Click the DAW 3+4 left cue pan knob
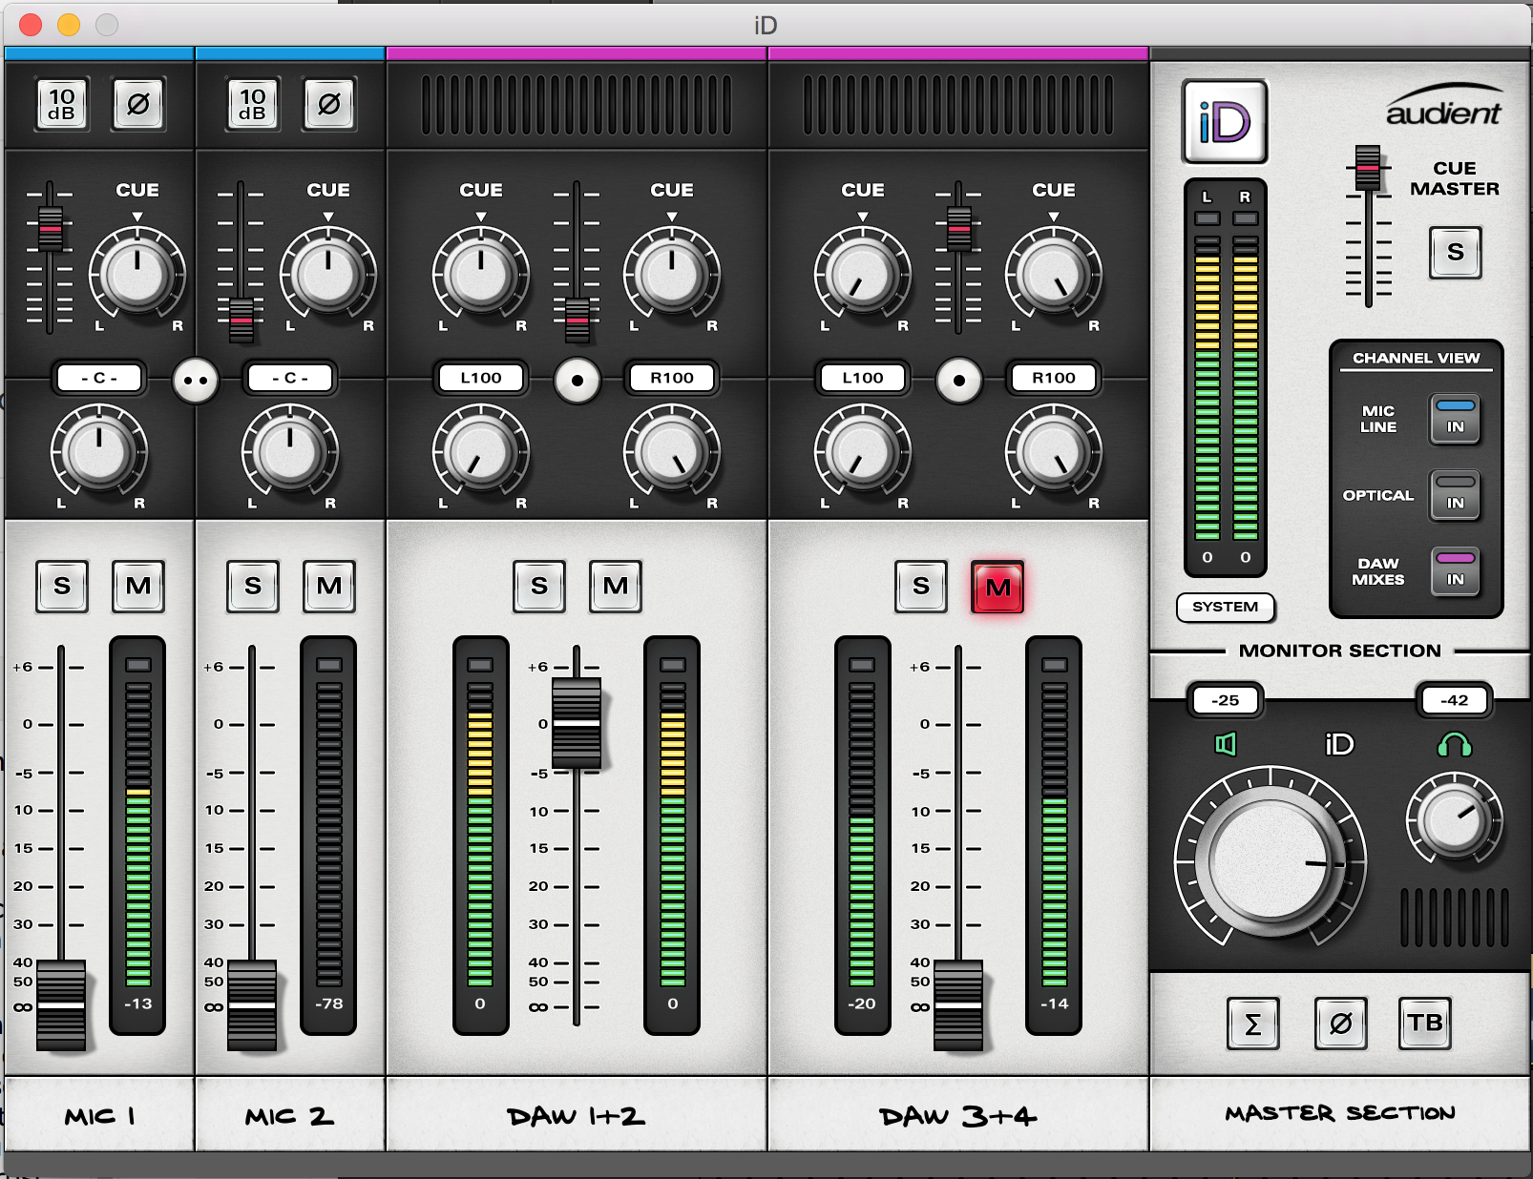 coord(863,275)
